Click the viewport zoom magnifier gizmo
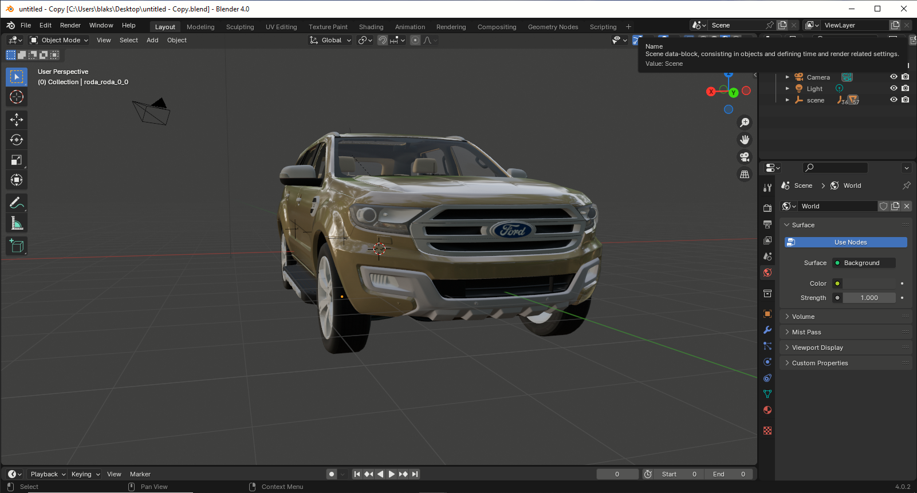 click(745, 123)
